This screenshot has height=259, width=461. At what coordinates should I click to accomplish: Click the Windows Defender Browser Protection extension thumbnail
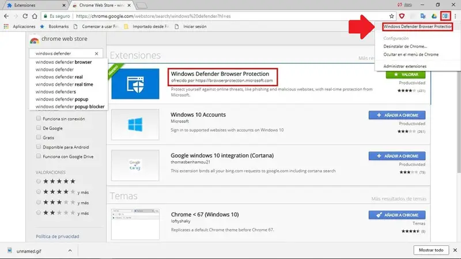point(135,83)
